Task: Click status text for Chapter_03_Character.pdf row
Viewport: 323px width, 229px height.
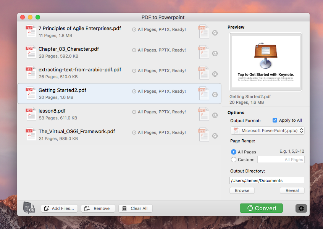Action: pos(162,50)
